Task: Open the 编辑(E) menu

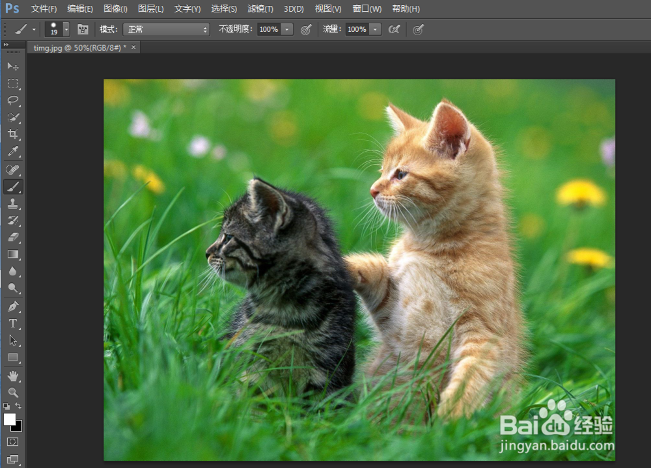Action: tap(80, 8)
